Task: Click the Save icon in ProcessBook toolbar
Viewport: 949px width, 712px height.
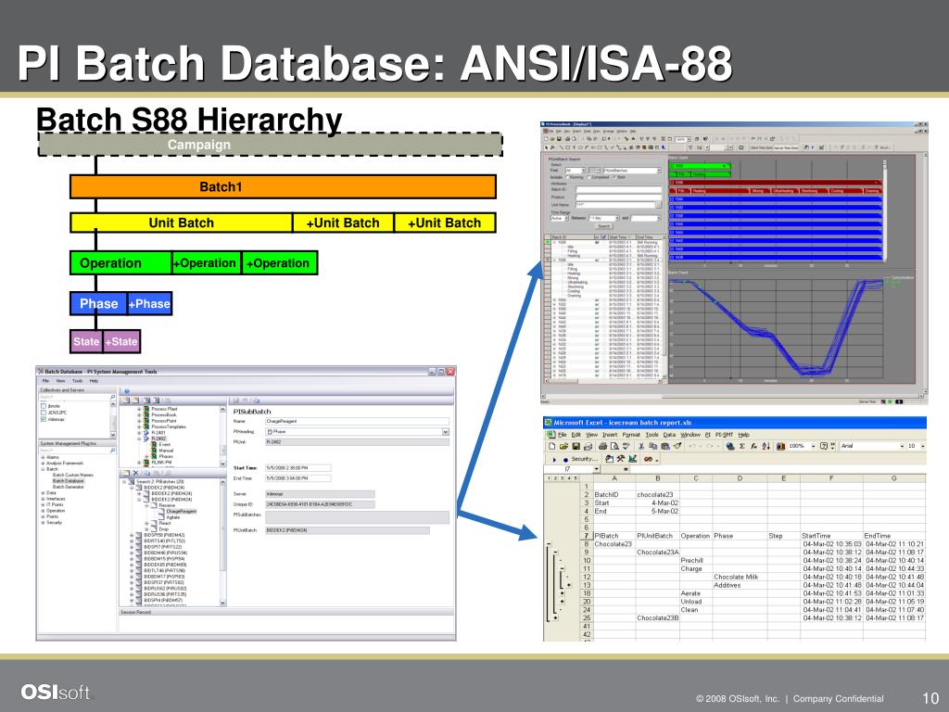Action: (561, 139)
